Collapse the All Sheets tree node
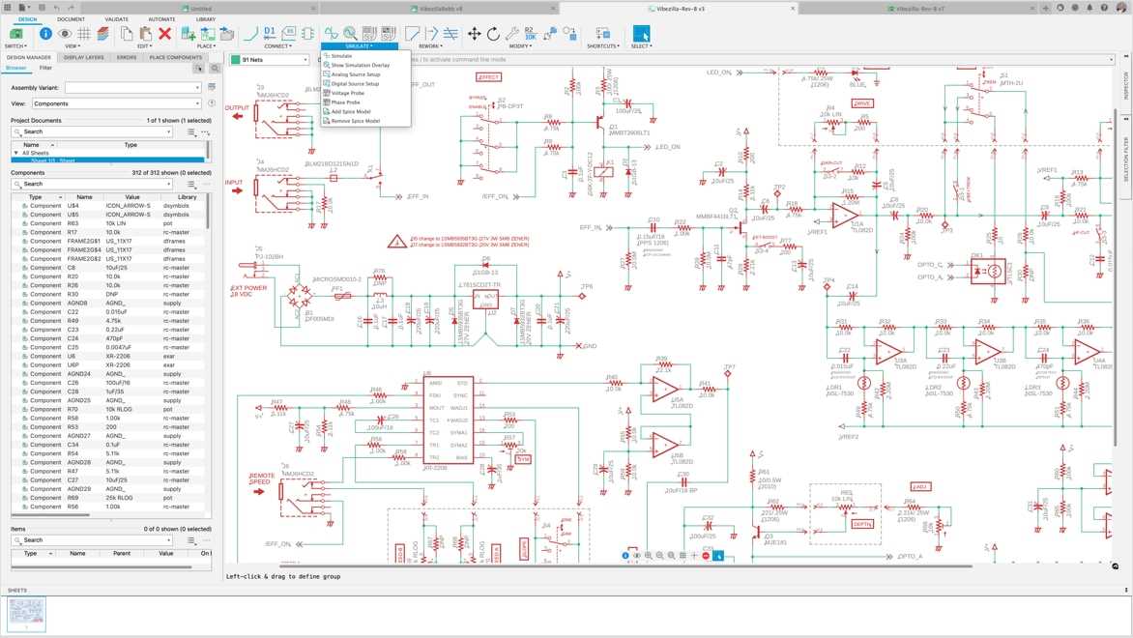This screenshot has width=1133, height=638. coord(15,153)
